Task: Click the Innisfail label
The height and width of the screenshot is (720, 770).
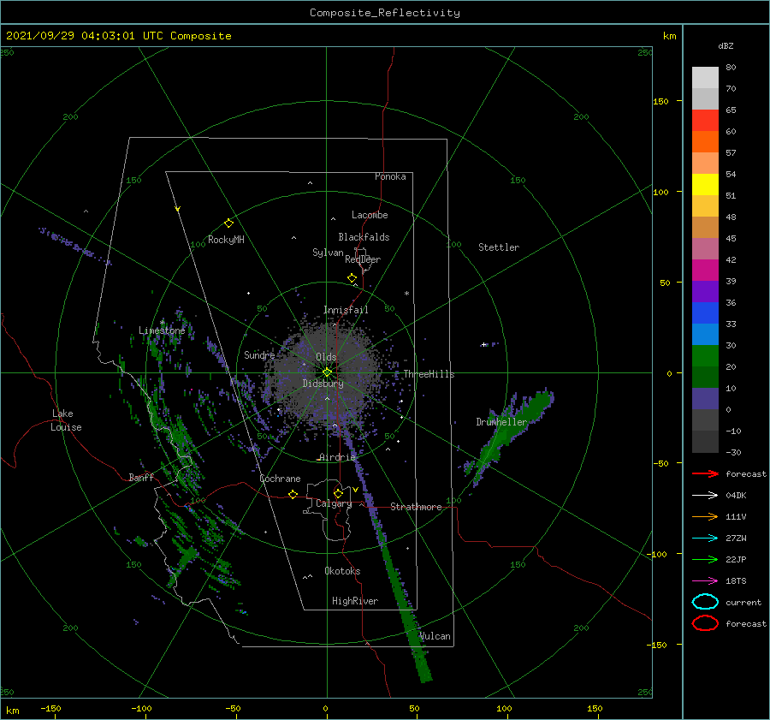Action: tap(346, 310)
